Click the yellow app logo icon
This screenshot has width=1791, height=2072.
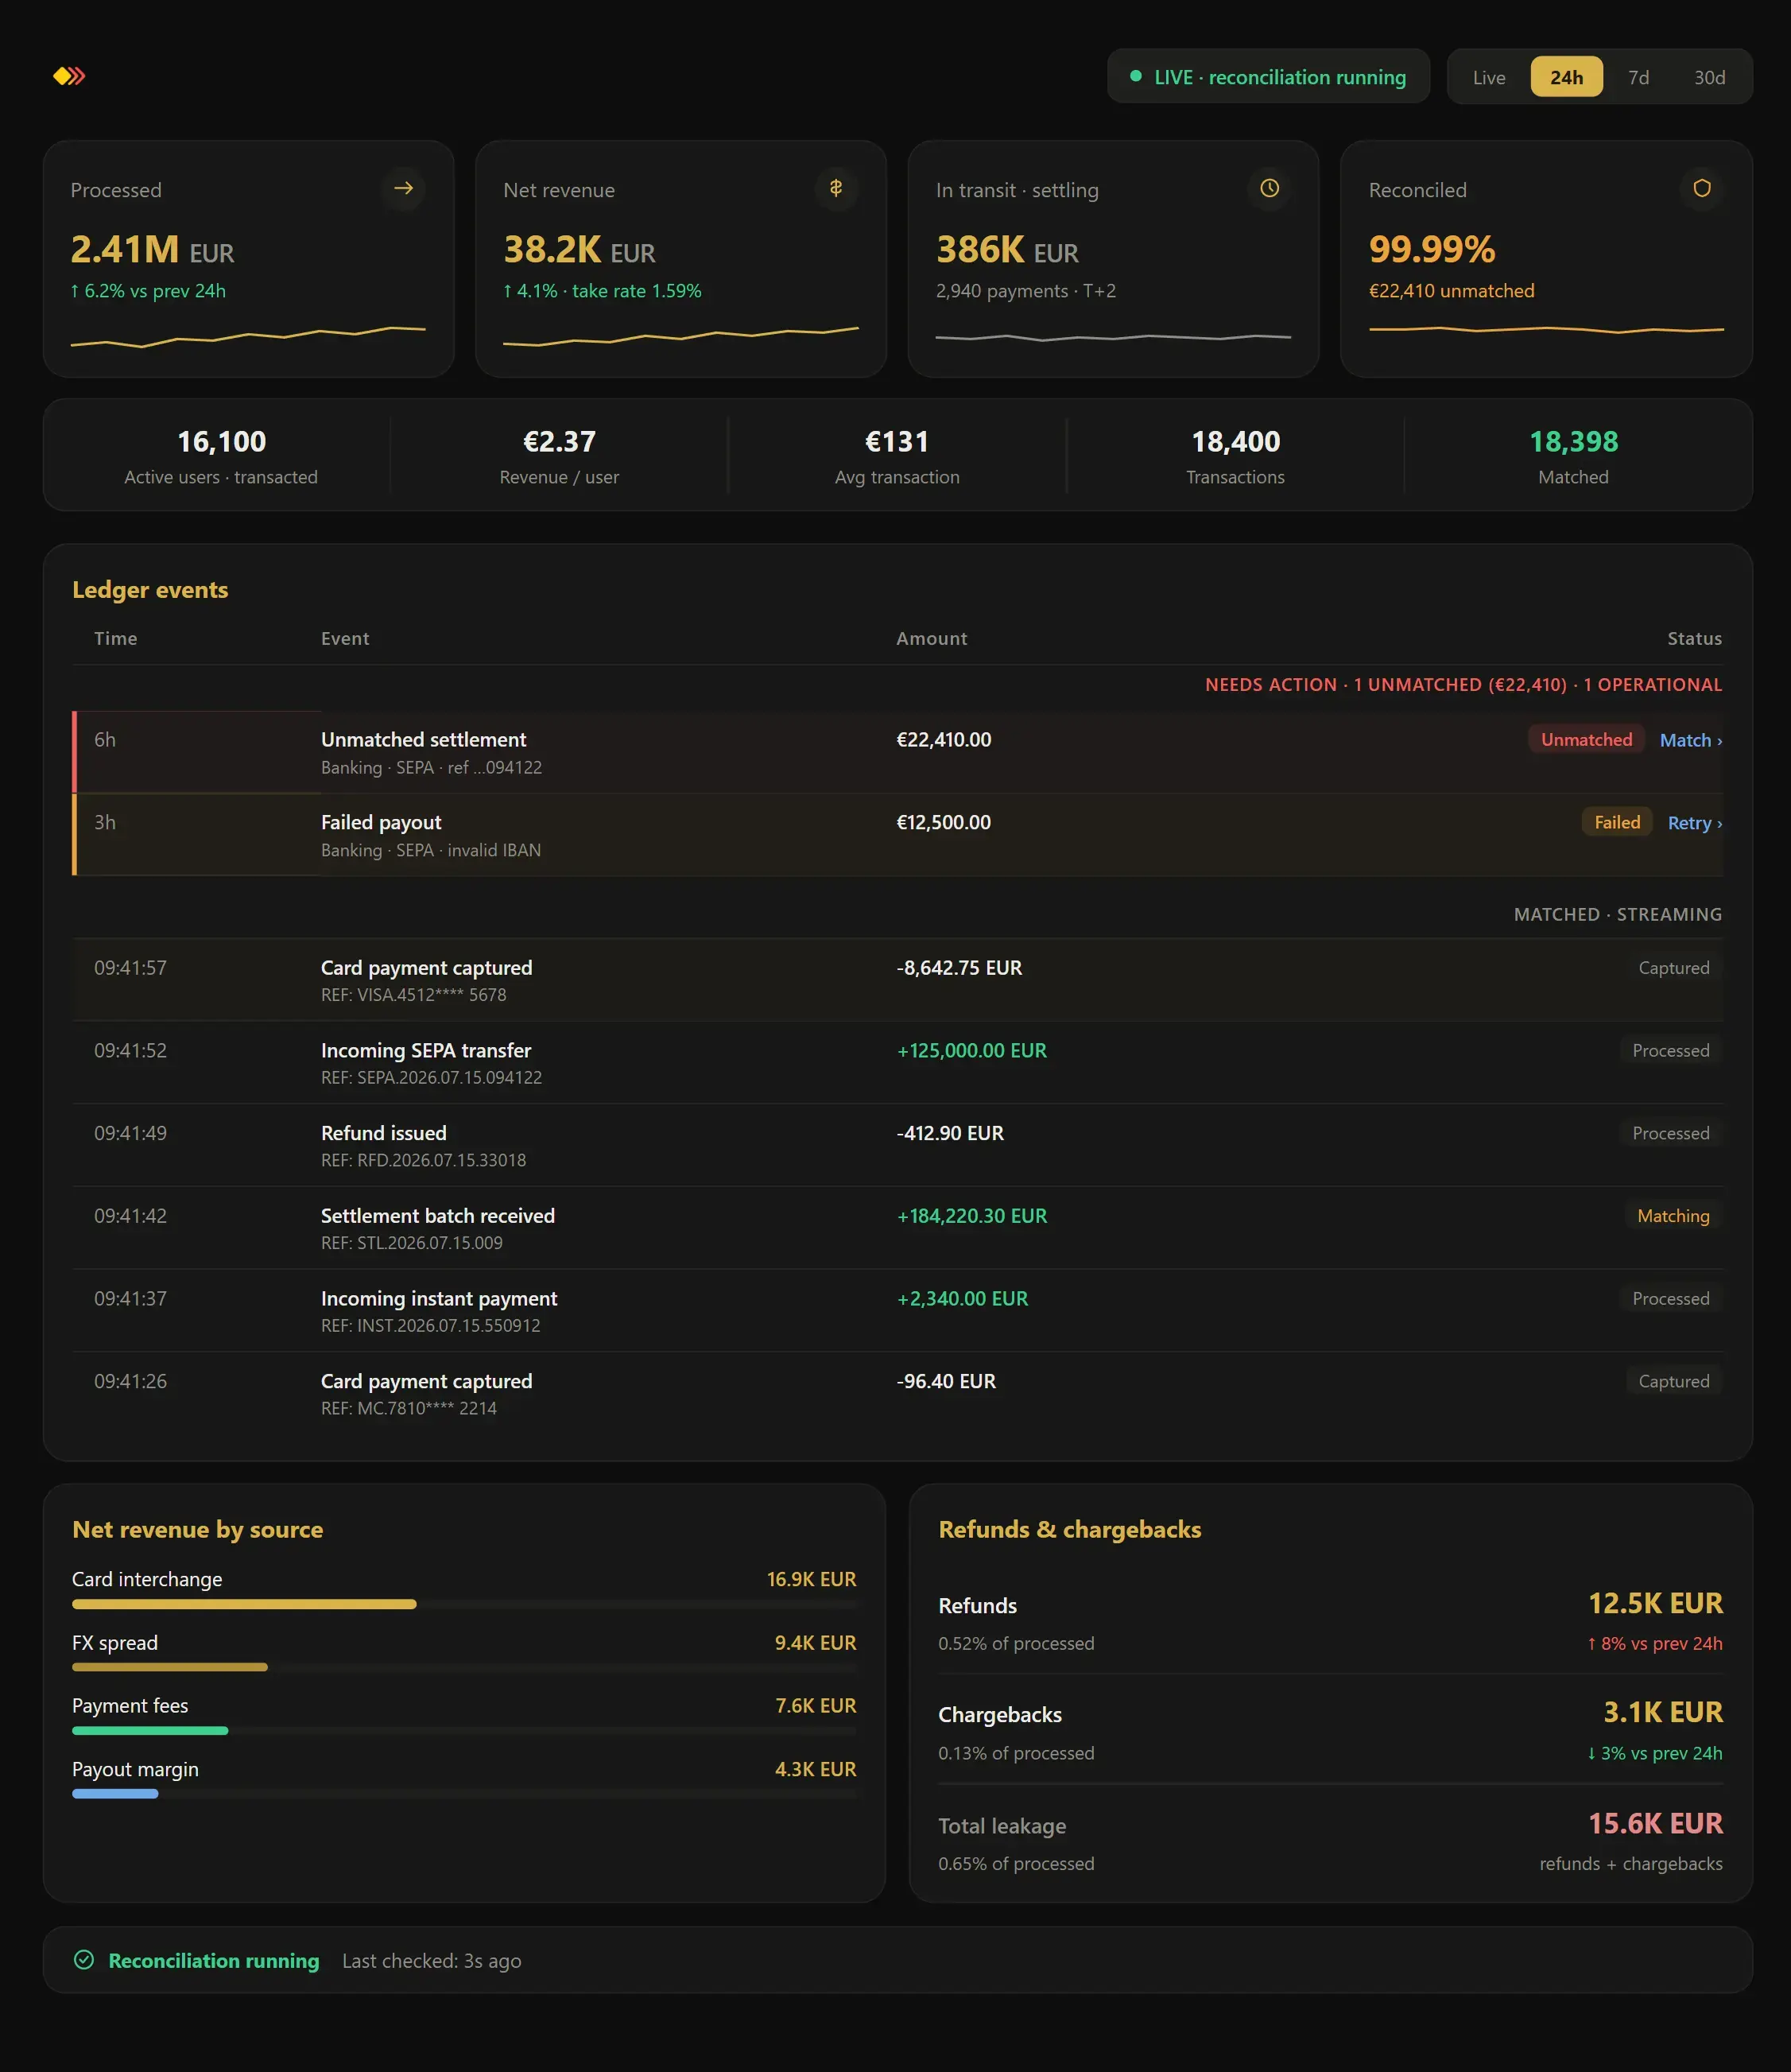click(x=69, y=76)
